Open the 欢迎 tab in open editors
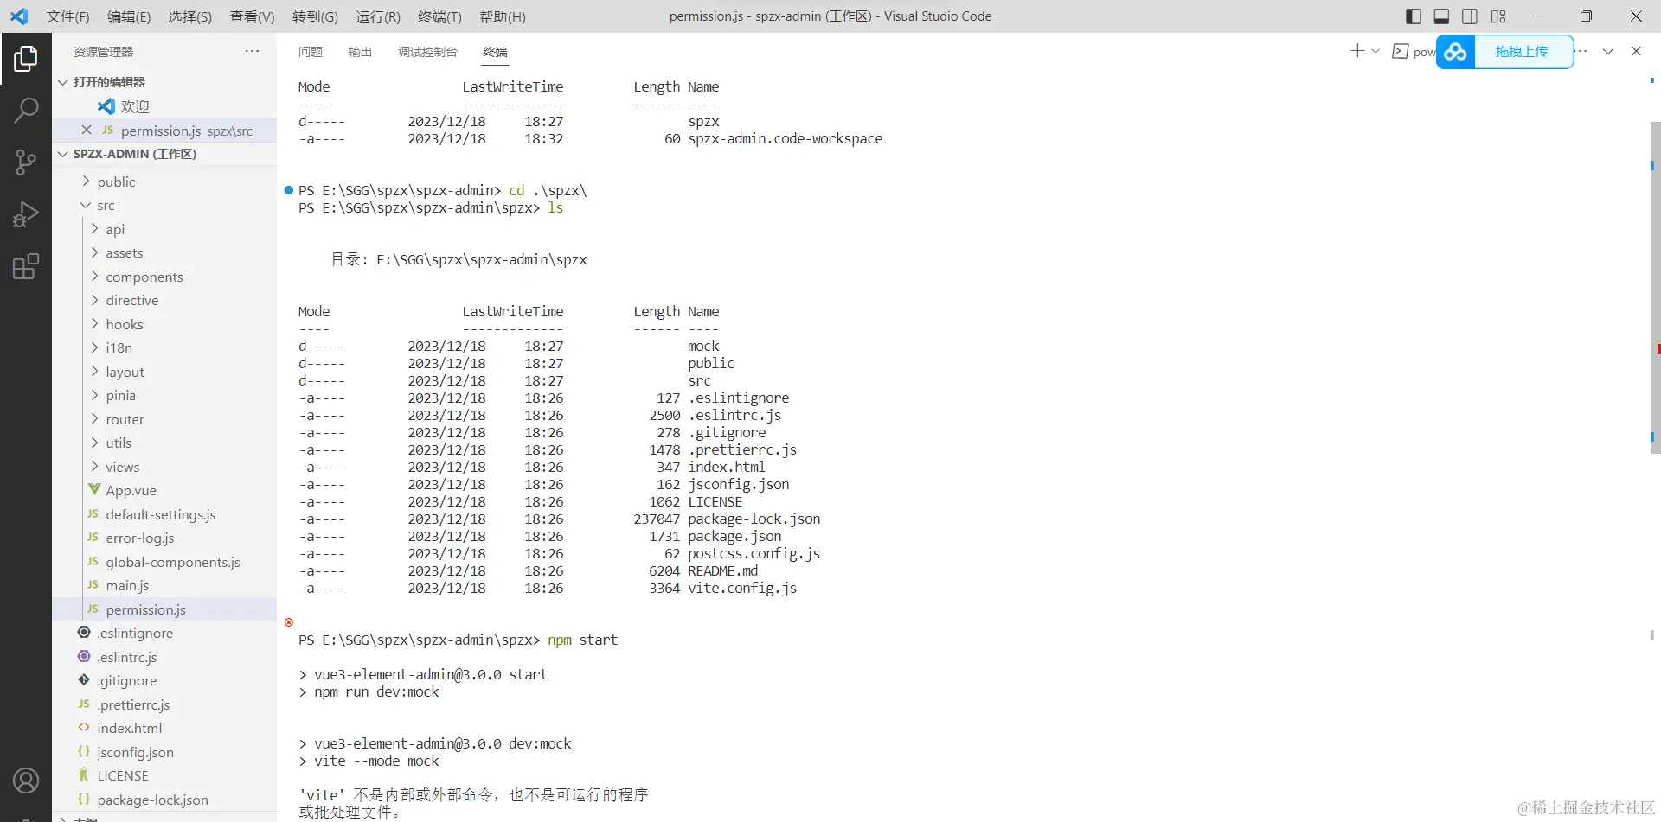The height and width of the screenshot is (822, 1661). click(164, 106)
